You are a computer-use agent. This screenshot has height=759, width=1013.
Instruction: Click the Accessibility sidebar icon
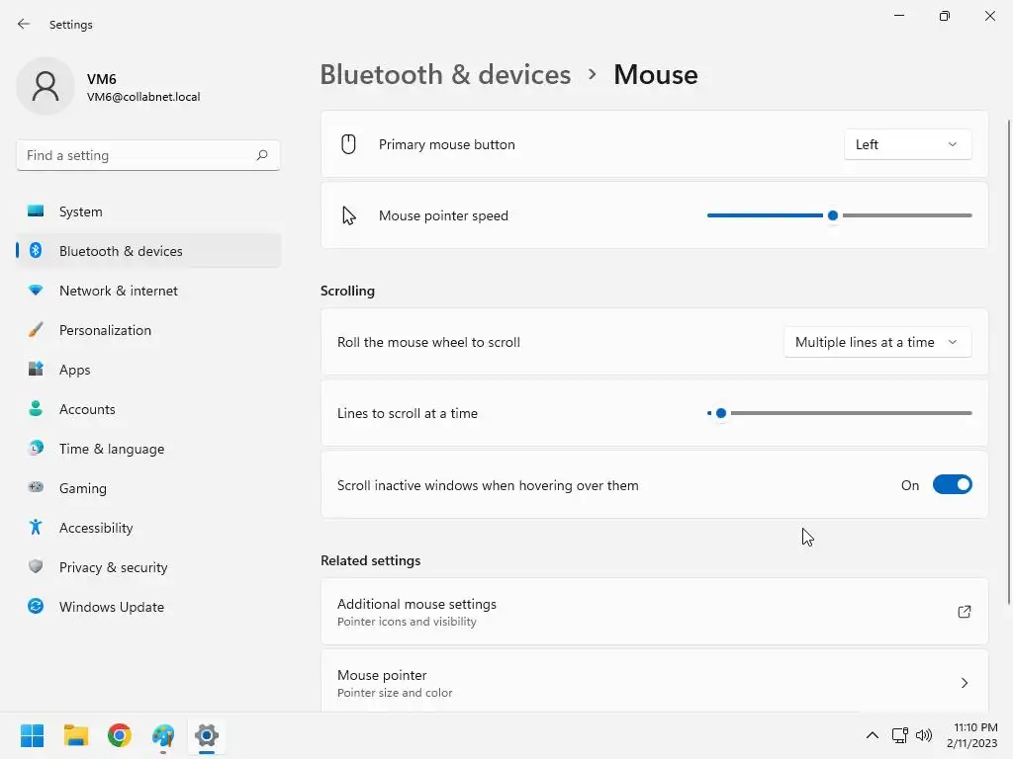click(x=36, y=528)
